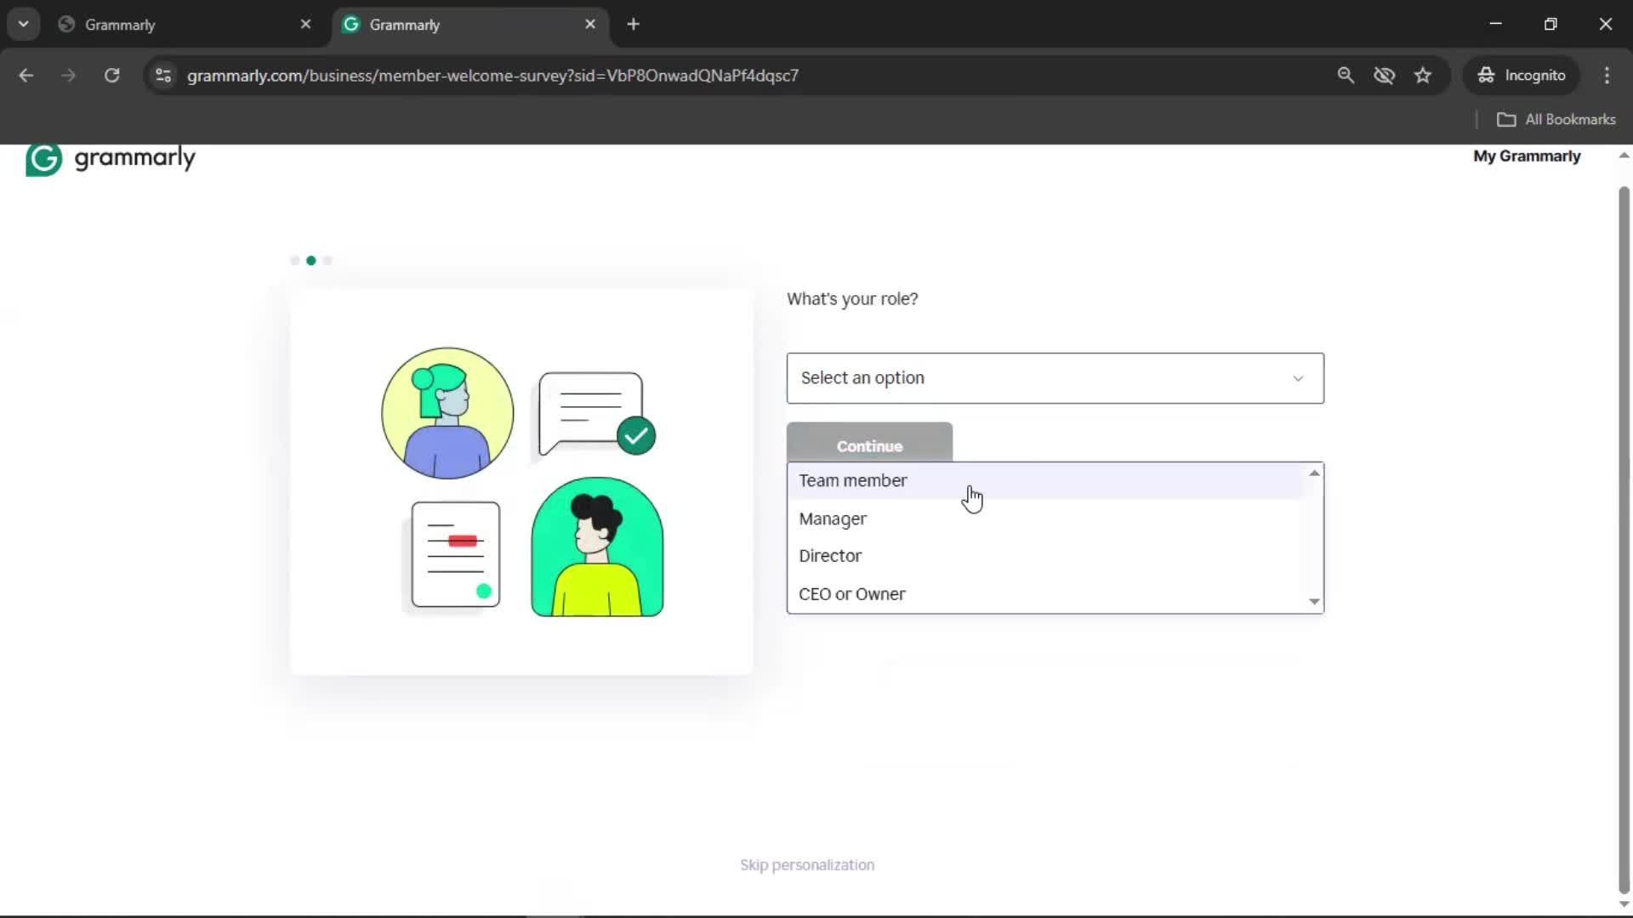Open site information icon in address bar
Screen dimensions: 1633x918
click(163, 75)
